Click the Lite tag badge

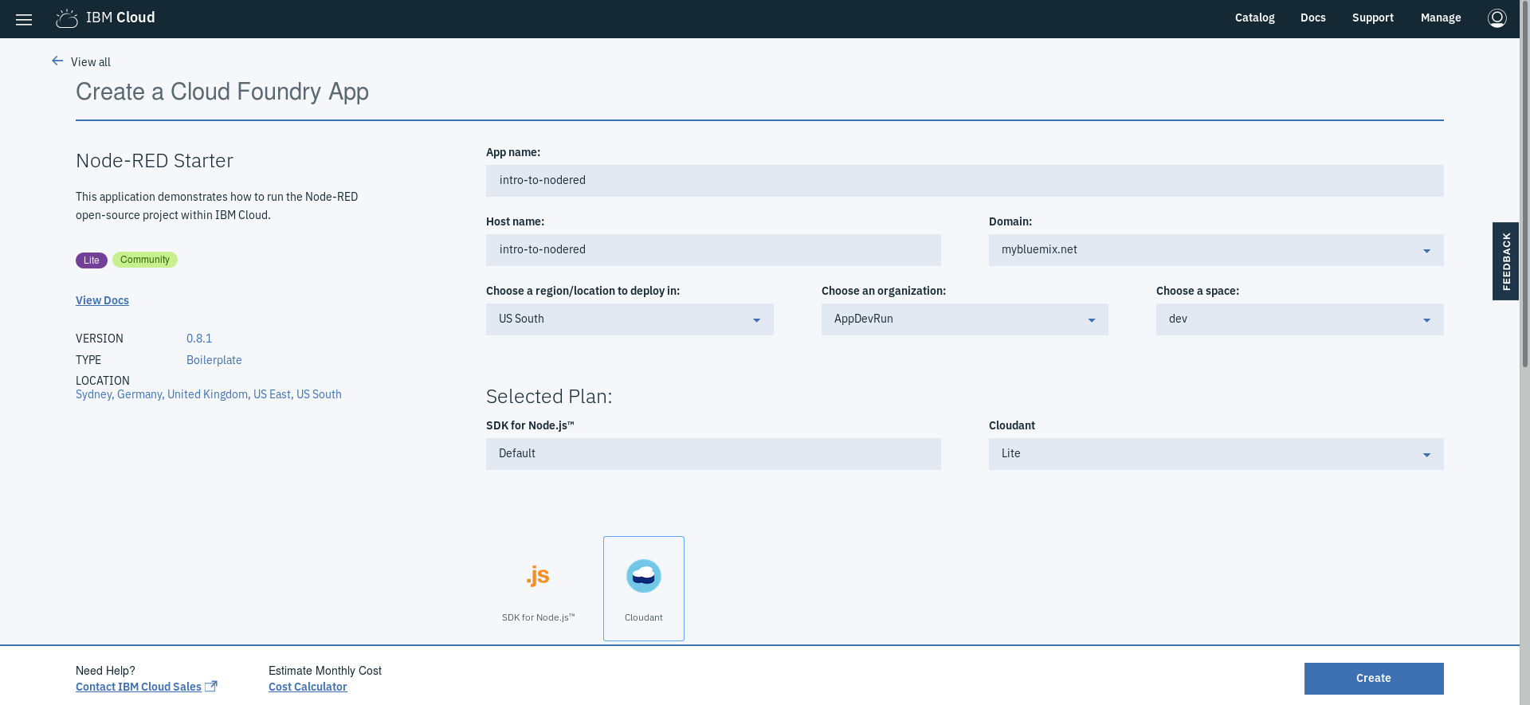pos(92,260)
